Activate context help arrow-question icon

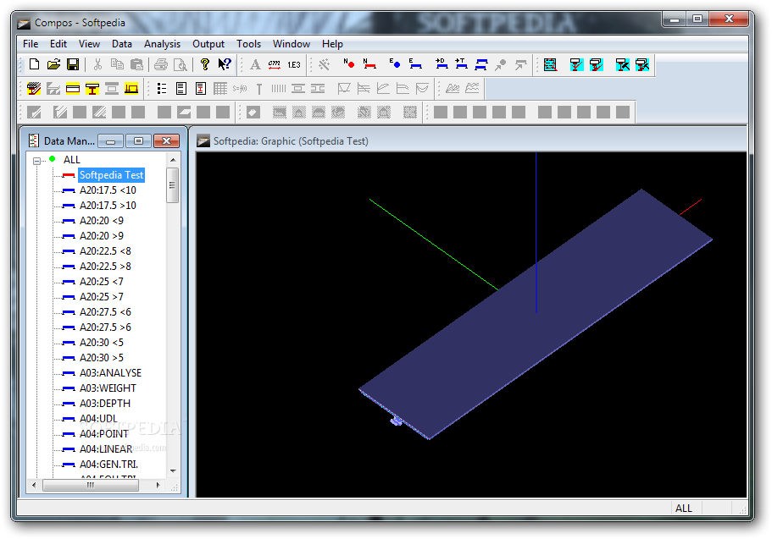pos(225,64)
